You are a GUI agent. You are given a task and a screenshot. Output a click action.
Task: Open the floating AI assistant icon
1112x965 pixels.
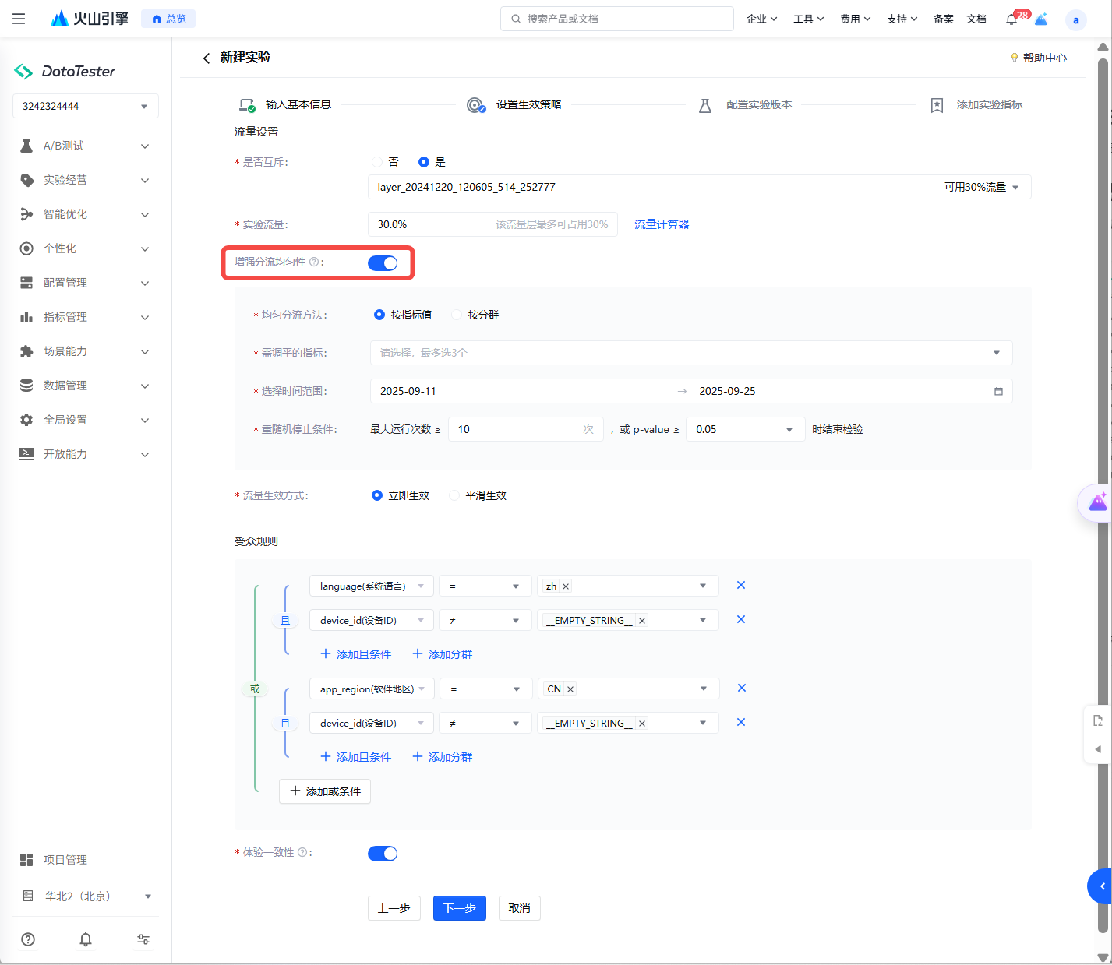(x=1097, y=502)
